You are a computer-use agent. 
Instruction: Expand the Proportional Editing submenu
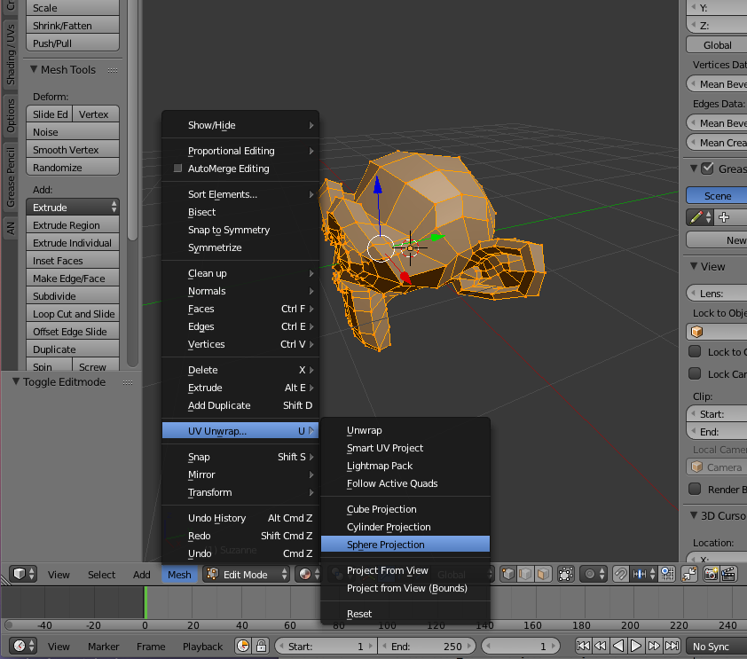click(x=240, y=151)
